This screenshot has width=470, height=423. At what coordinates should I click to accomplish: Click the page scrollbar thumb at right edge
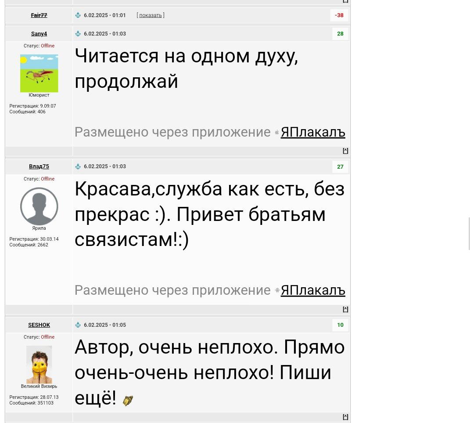point(469,234)
